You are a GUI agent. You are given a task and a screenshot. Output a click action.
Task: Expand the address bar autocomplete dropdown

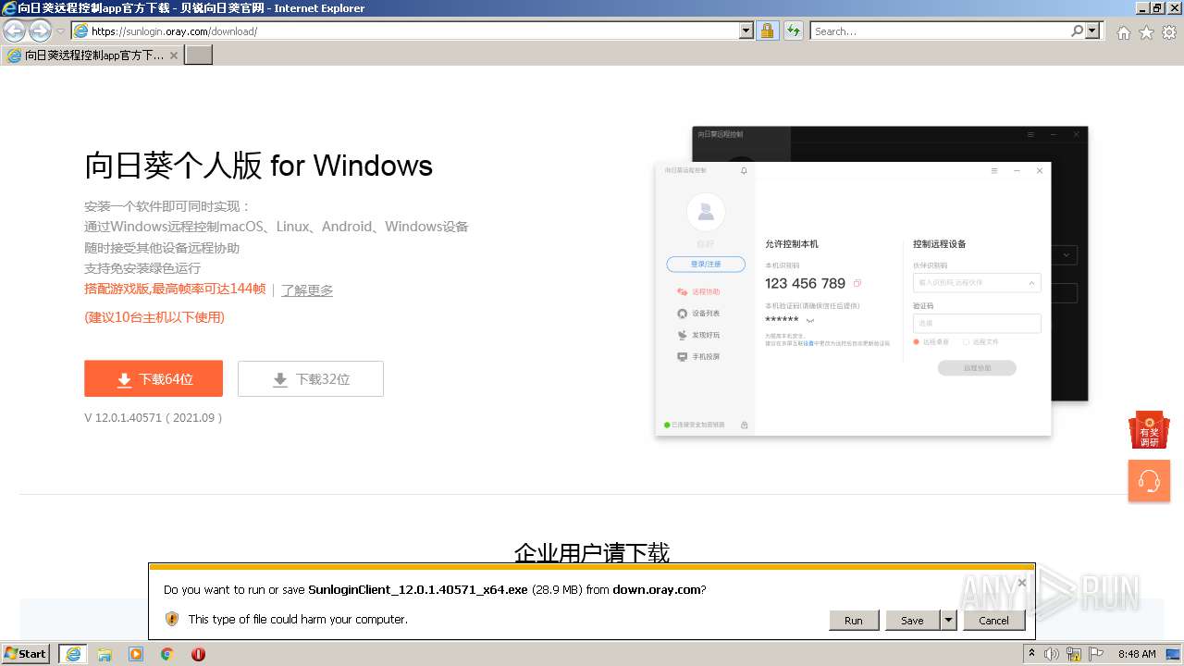coord(746,31)
